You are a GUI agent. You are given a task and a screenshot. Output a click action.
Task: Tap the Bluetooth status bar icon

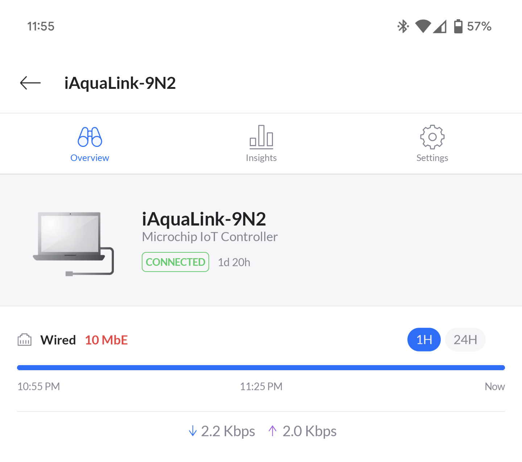(403, 26)
